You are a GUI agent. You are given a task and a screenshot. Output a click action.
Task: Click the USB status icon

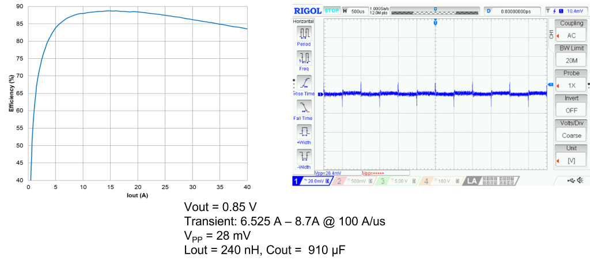coord(570,181)
